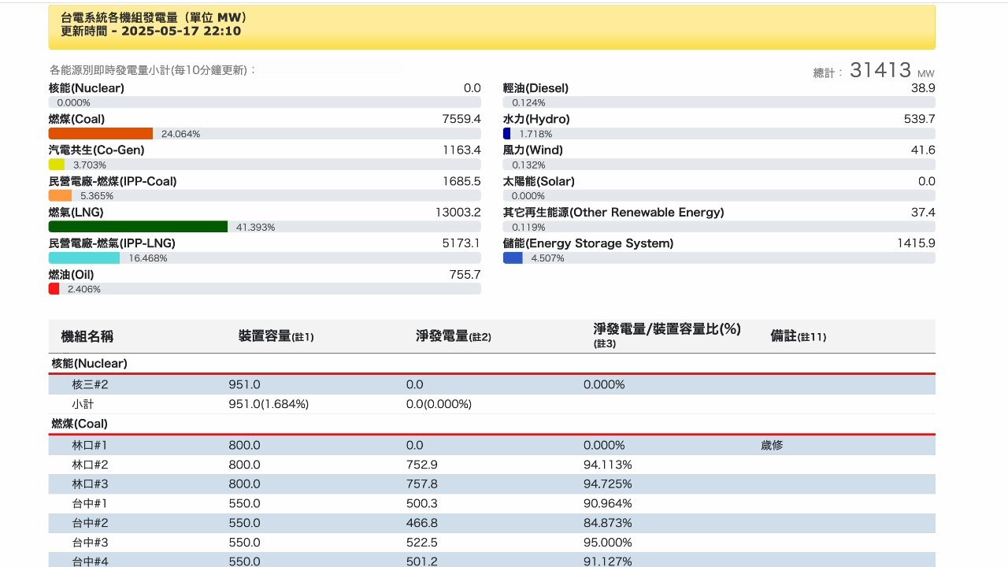This screenshot has width=1008, height=567.
Task: Click the 儲能(Energy Storage System) label
Action: point(588,243)
